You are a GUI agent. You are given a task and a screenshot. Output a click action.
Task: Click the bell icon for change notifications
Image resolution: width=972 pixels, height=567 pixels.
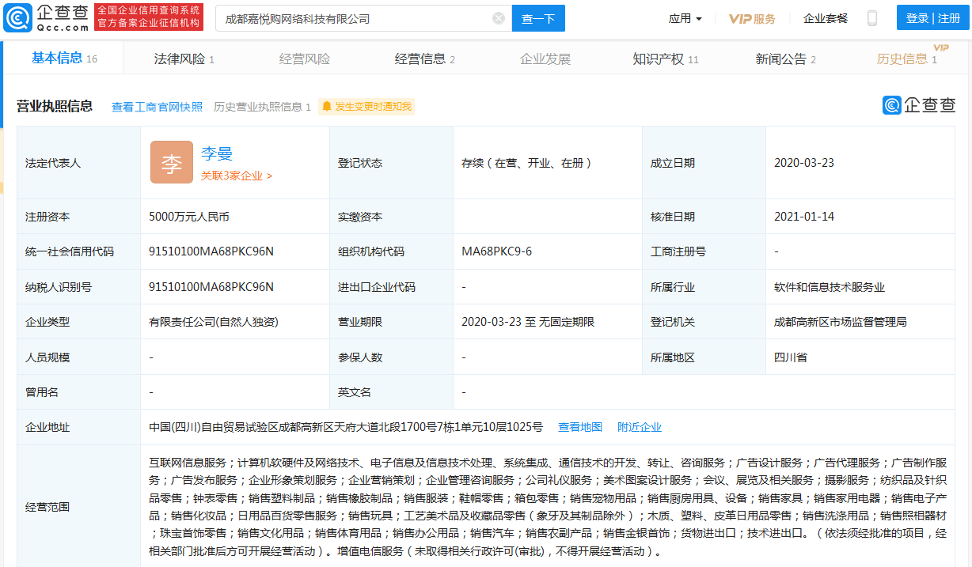[326, 106]
